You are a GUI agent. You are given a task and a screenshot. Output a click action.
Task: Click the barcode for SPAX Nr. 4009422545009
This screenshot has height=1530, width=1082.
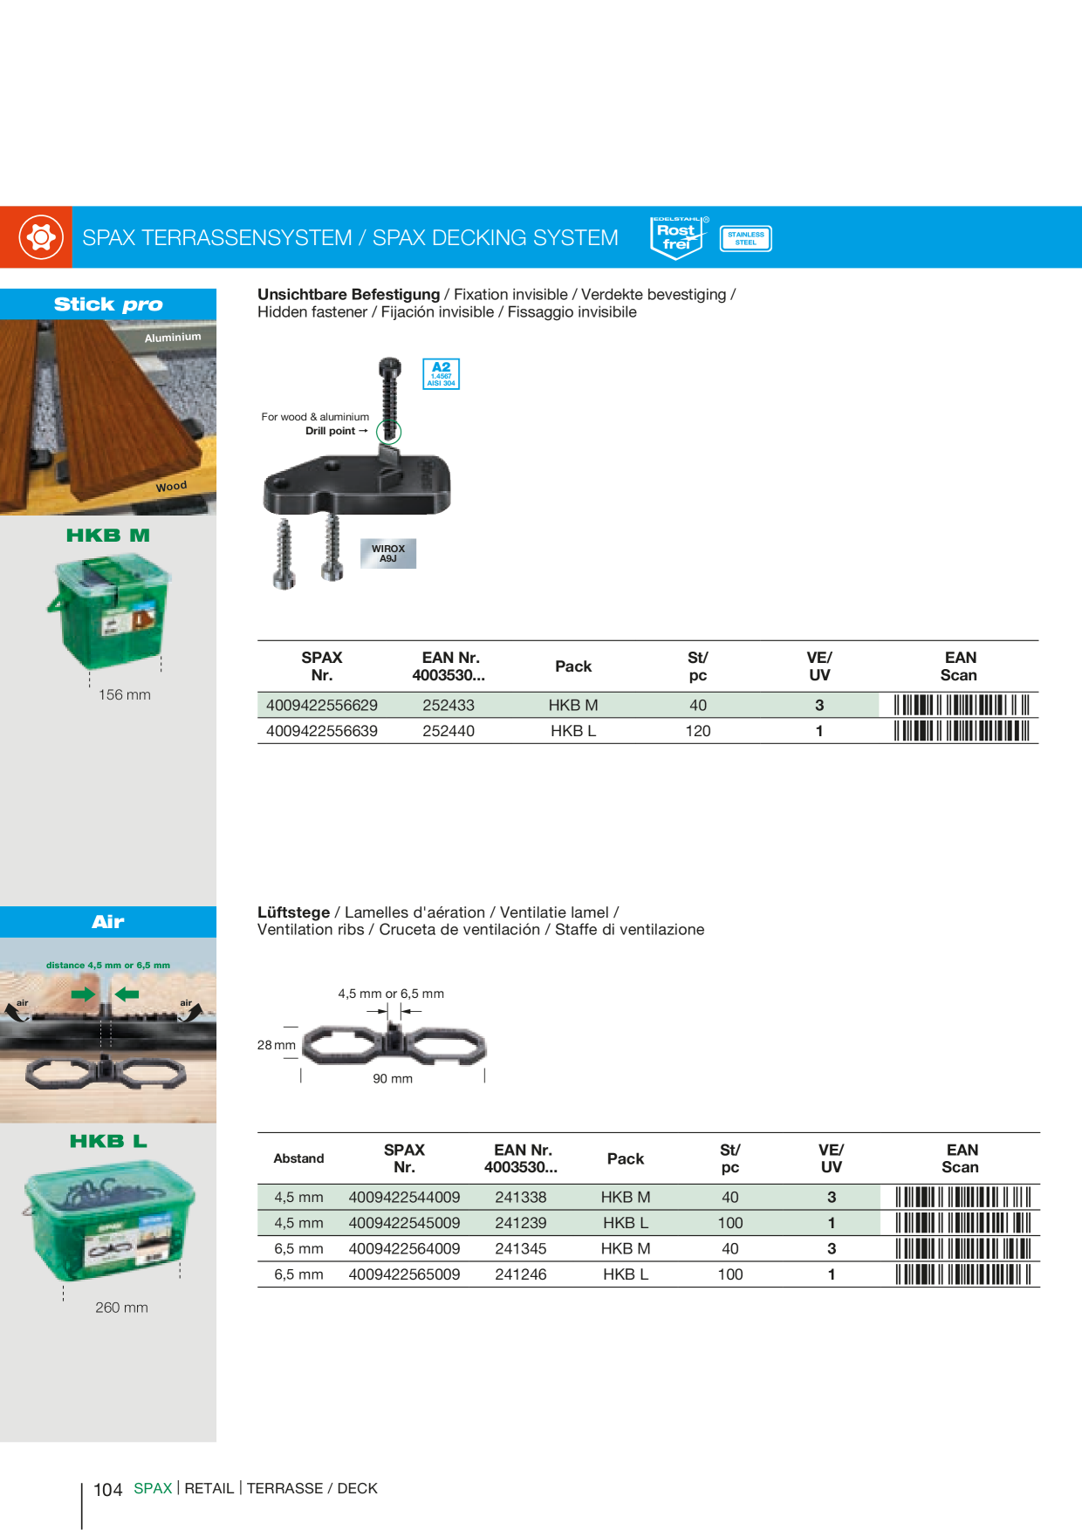point(963,1223)
